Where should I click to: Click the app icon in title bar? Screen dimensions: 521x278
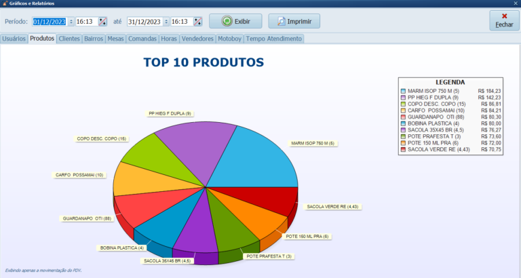tap(5, 3)
